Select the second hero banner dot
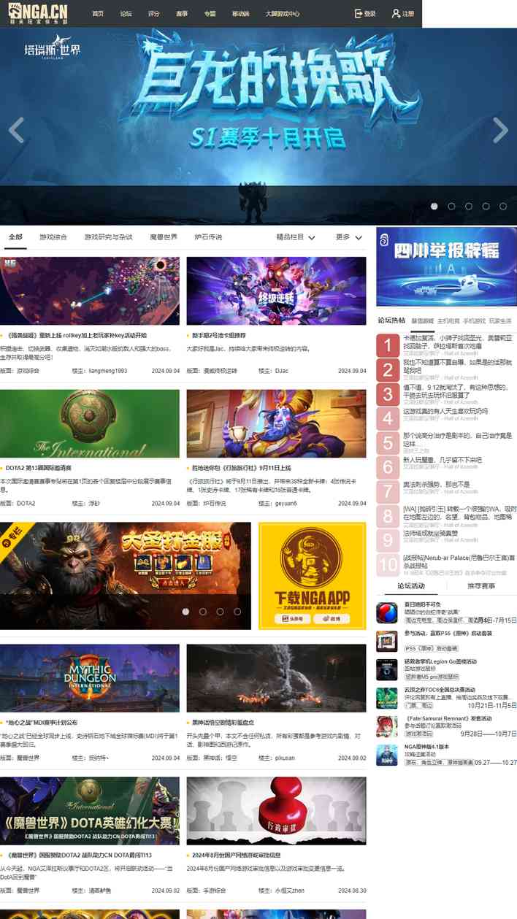This screenshot has height=919, width=517. (451, 207)
